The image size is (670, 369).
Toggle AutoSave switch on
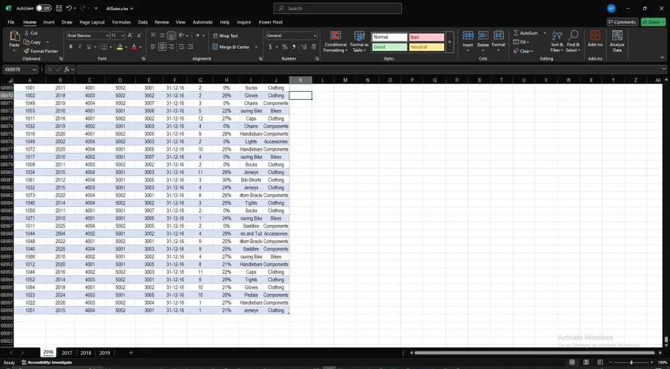[44, 8]
